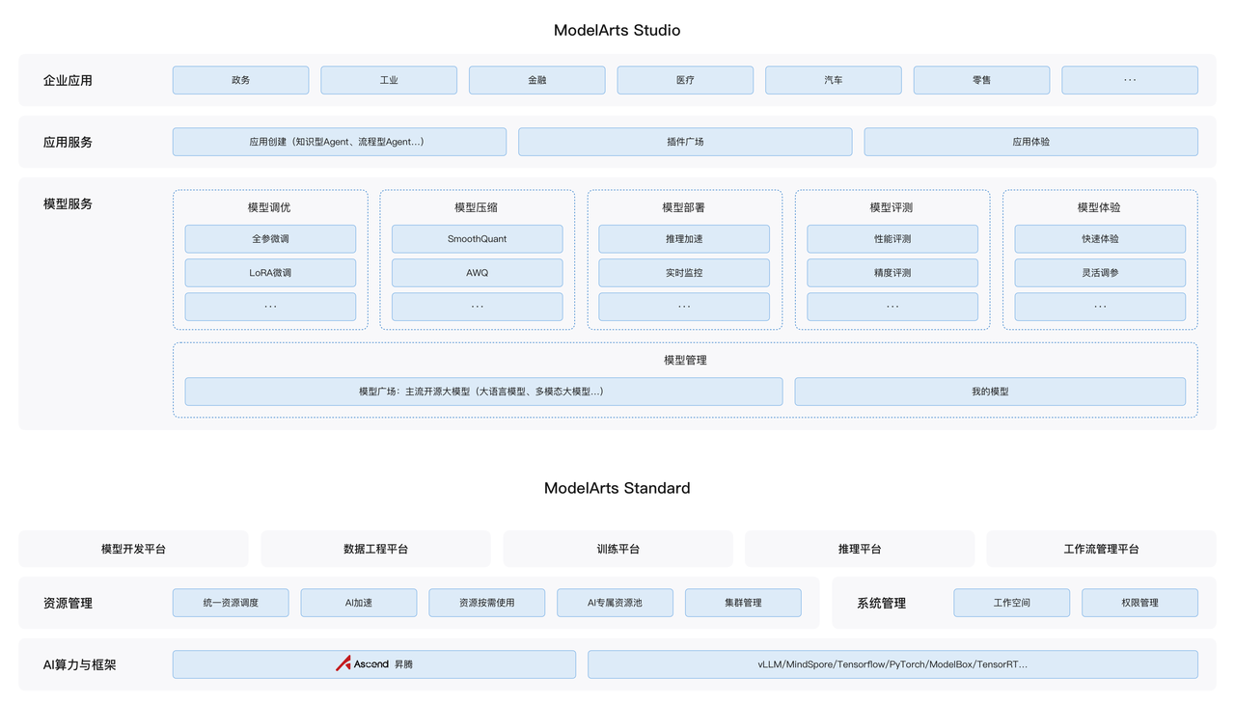Select the LoRA微调 option
This screenshot has height=703, width=1235.
pos(270,273)
